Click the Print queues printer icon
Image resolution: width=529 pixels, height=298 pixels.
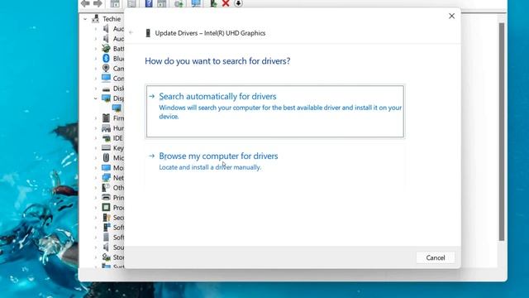(x=106, y=197)
